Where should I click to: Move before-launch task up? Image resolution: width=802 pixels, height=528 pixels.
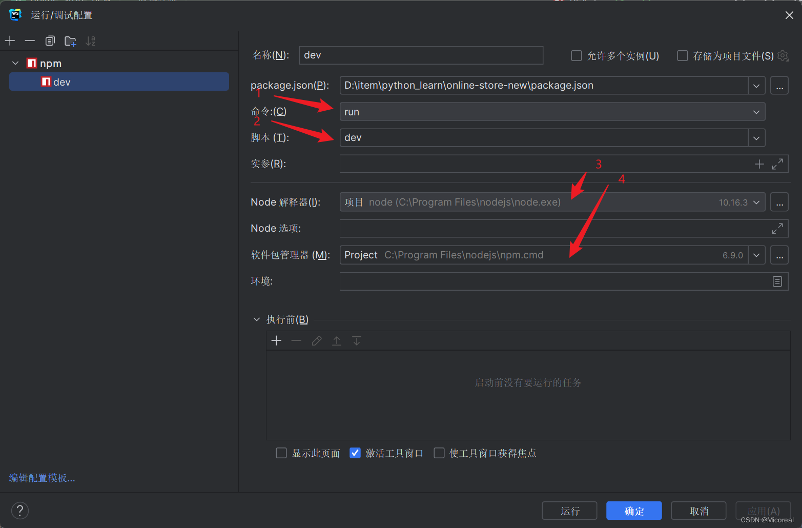337,341
